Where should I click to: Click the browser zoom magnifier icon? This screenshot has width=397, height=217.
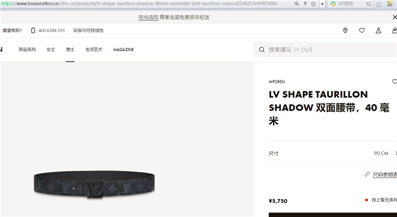point(297,4)
